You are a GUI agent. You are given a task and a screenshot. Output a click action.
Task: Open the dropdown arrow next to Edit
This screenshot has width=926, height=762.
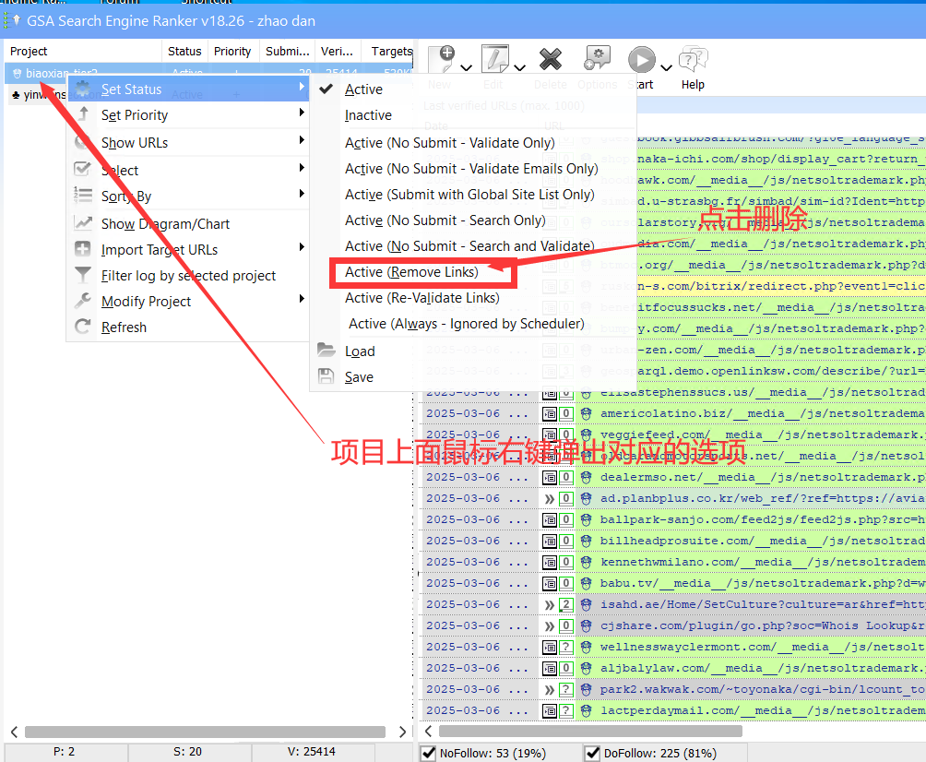[518, 68]
